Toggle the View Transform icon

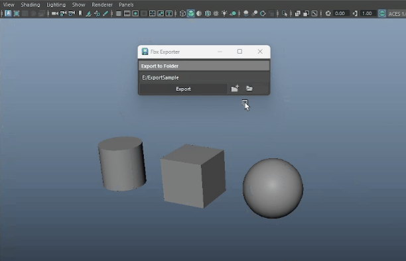pyautogui.click(x=382, y=13)
